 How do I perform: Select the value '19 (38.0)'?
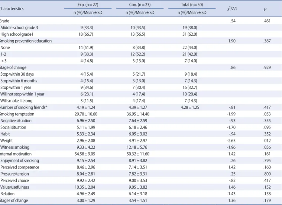tap(190, 28)
